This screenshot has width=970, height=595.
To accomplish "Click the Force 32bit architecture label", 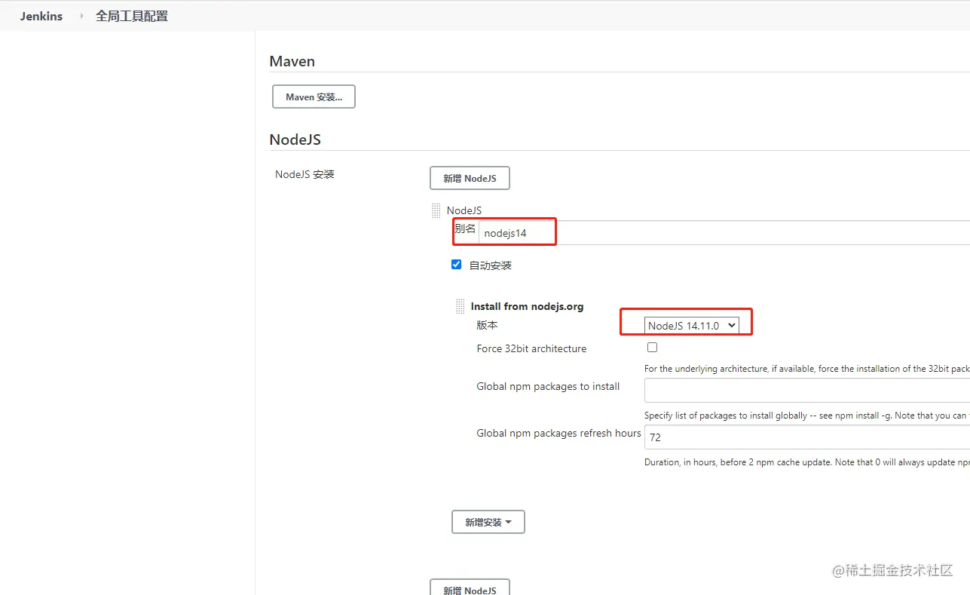I will (531, 348).
